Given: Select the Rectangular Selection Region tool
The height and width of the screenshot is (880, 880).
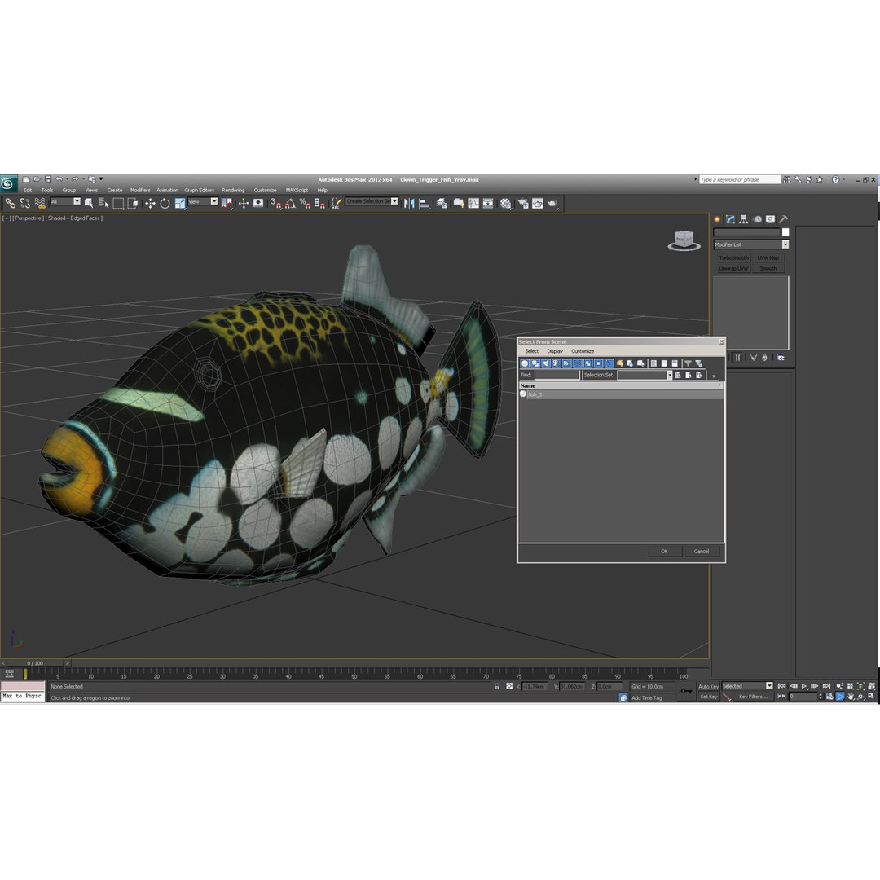Looking at the screenshot, I should click(x=118, y=203).
